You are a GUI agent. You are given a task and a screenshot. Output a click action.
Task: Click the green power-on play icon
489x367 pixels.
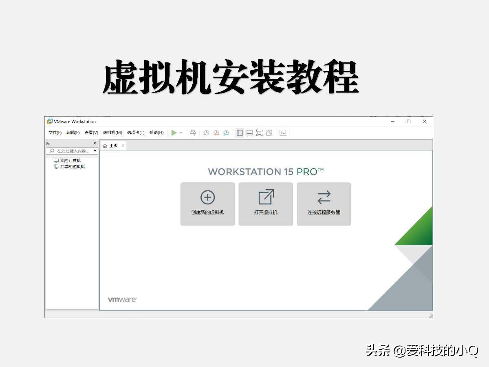pos(174,133)
